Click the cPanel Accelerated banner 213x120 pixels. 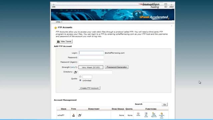(x=112, y=15)
